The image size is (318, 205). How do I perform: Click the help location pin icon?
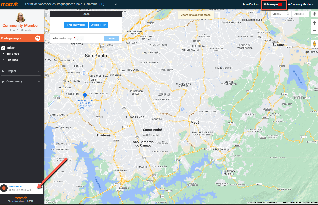tap(4, 188)
